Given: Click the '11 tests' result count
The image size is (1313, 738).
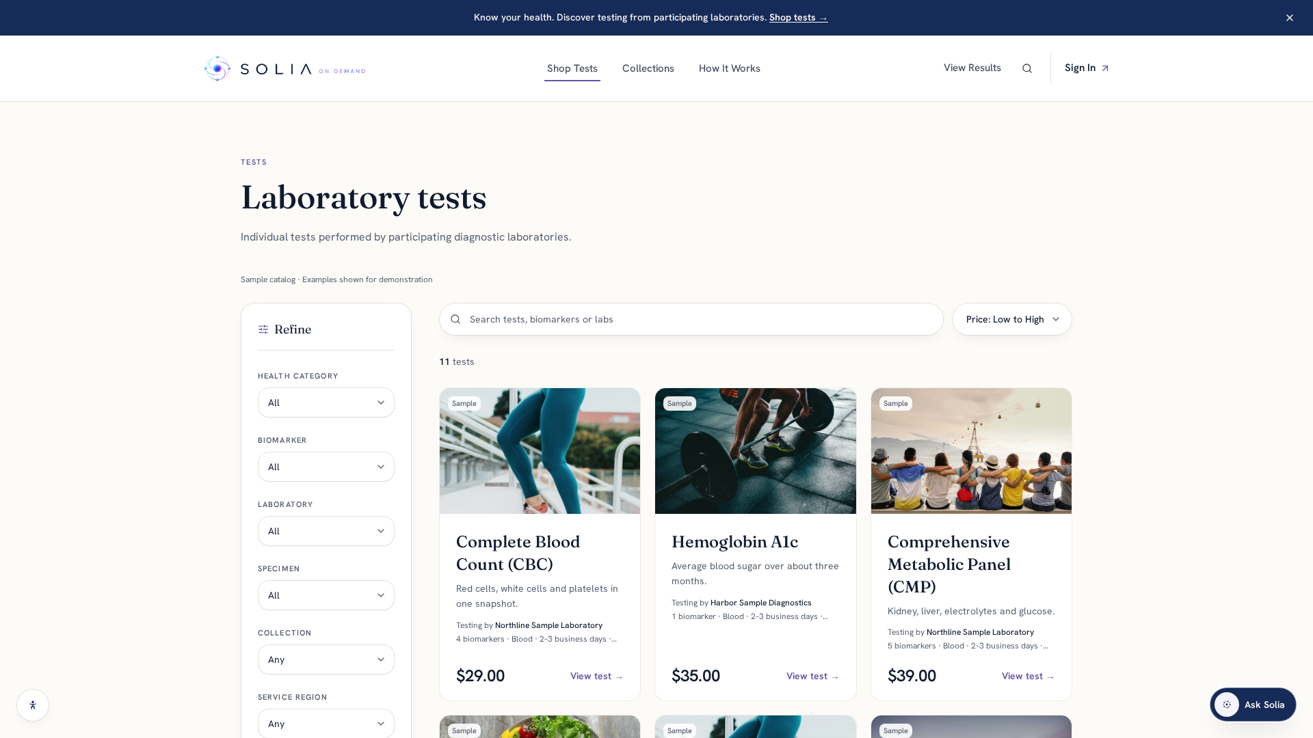Looking at the screenshot, I should click(x=457, y=361).
